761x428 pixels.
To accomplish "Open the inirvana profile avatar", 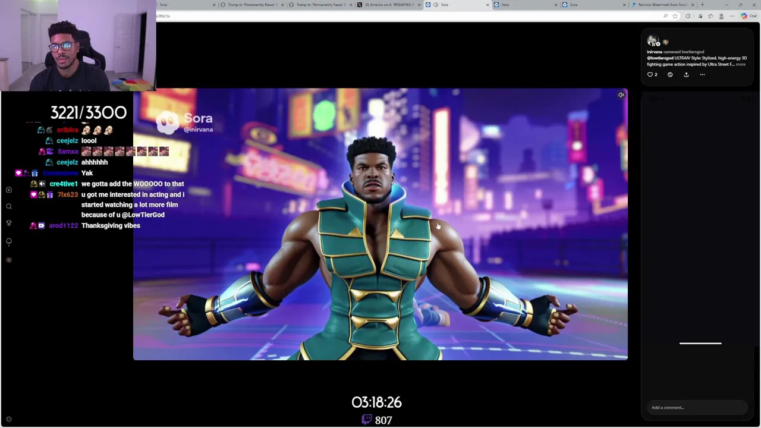I will pos(653,41).
